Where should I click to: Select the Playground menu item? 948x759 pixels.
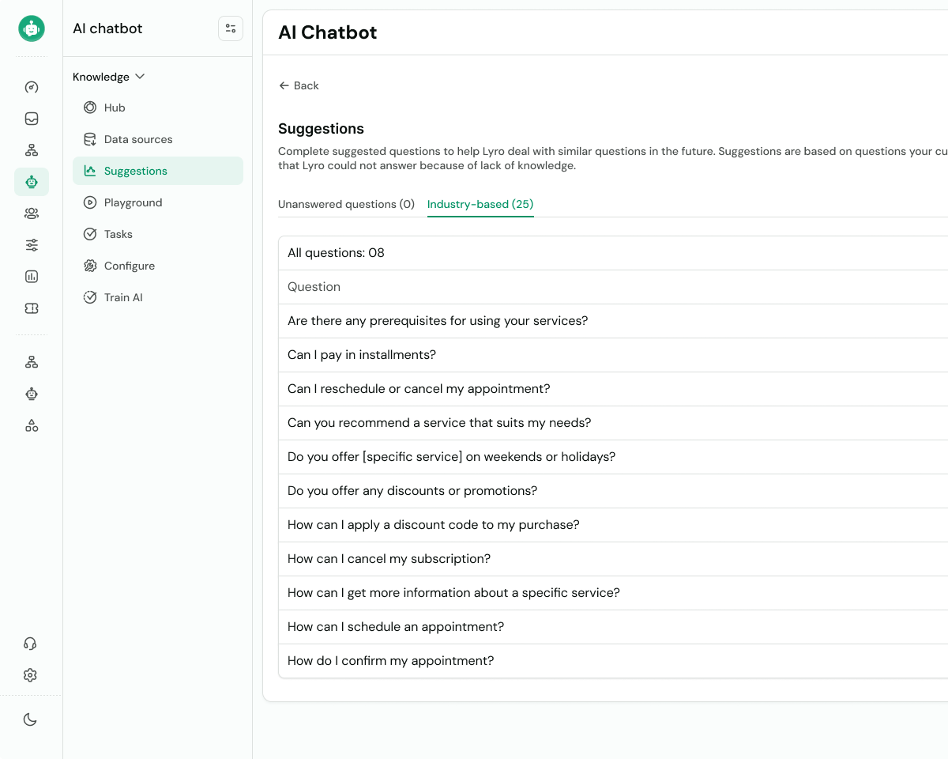point(133,202)
